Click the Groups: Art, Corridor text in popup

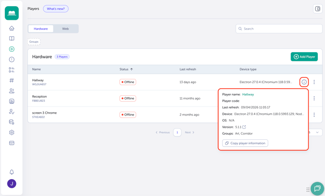point(237,134)
